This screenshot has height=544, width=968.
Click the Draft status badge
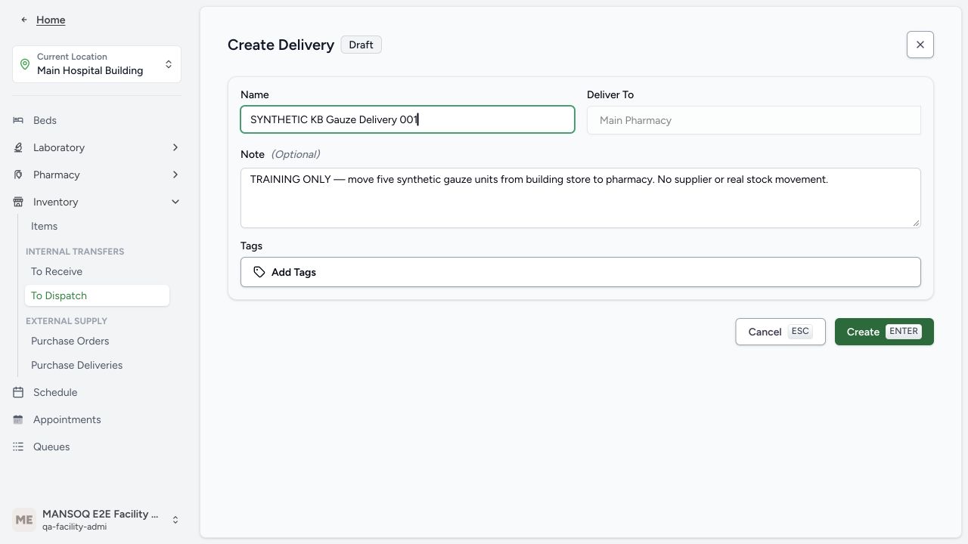tap(361, 45)
